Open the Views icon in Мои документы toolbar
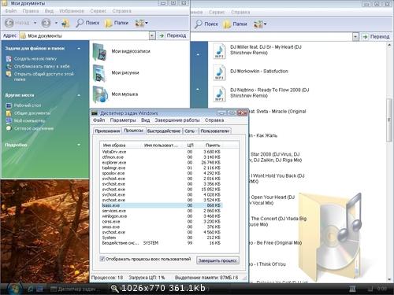394x295 pixels. point(139,23)
